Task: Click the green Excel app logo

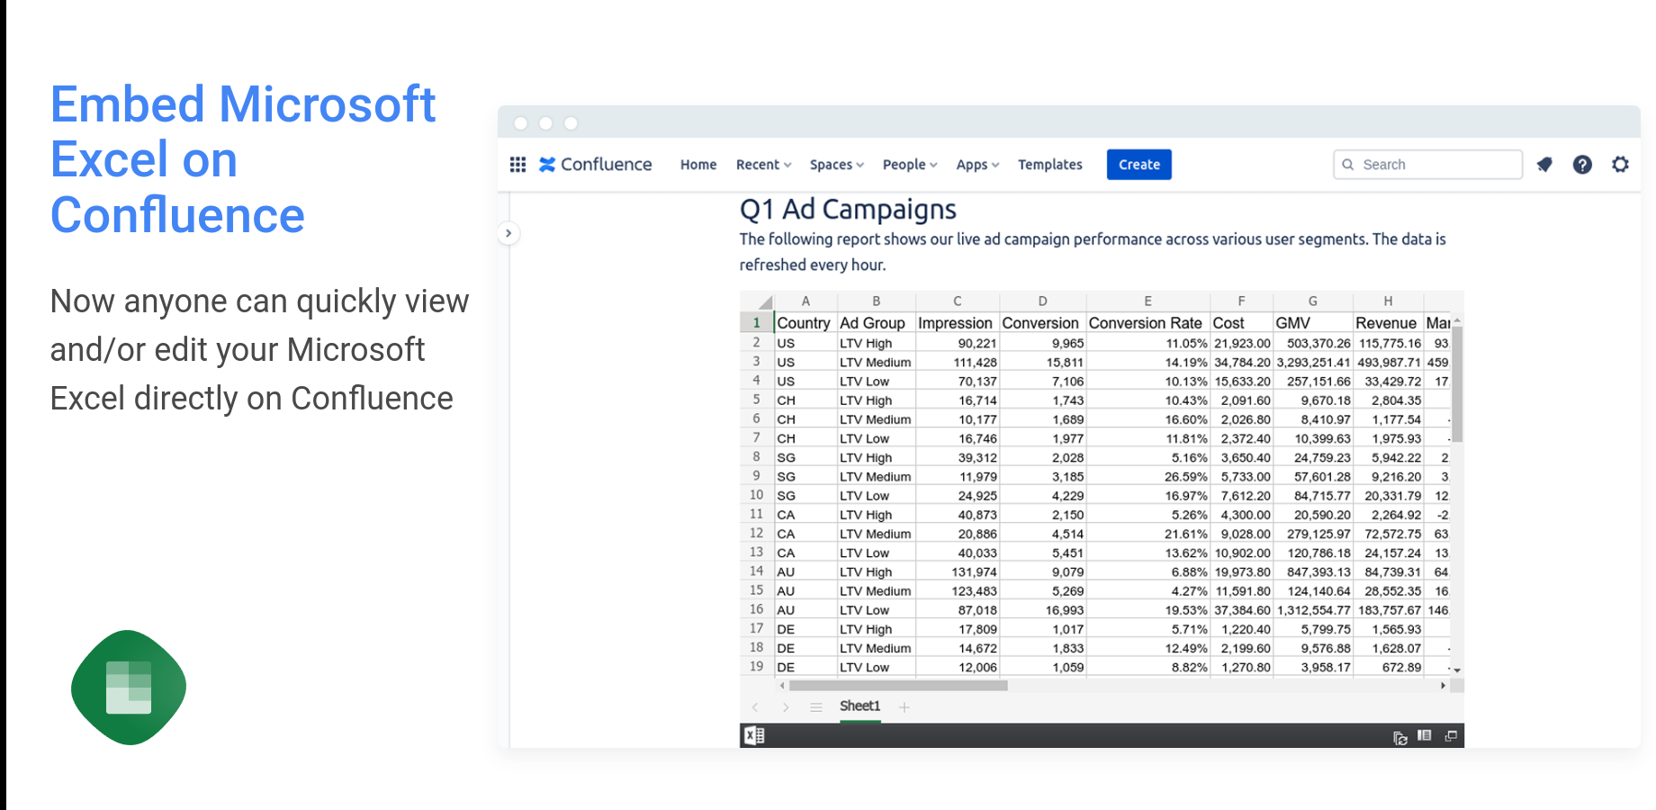Action: tap(129, 688)
